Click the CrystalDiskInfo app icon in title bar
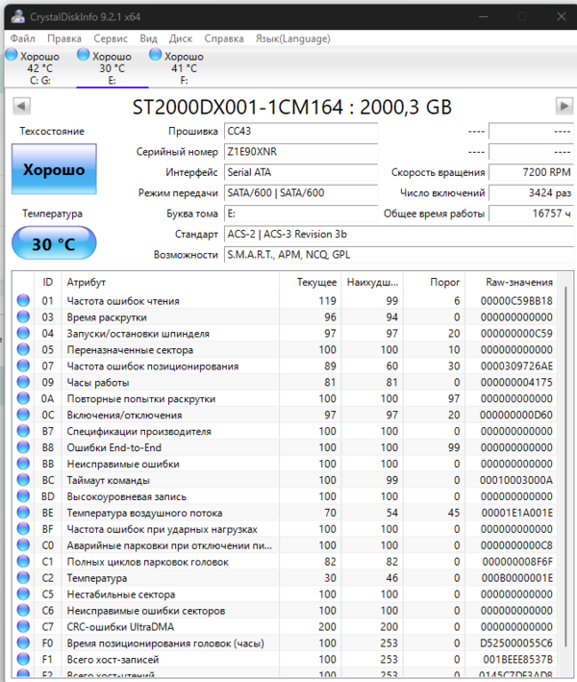This screenshot has width=577, height=682. 12,16
